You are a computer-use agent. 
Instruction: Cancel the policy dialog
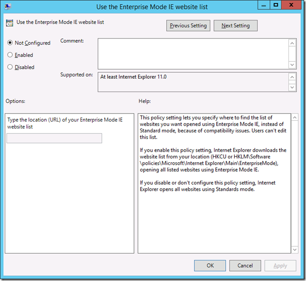click(x=245, y=265)
